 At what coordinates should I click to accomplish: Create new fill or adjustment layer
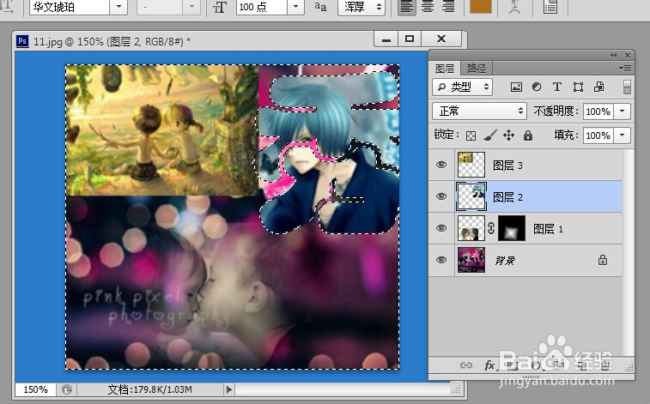pos(536,365)
